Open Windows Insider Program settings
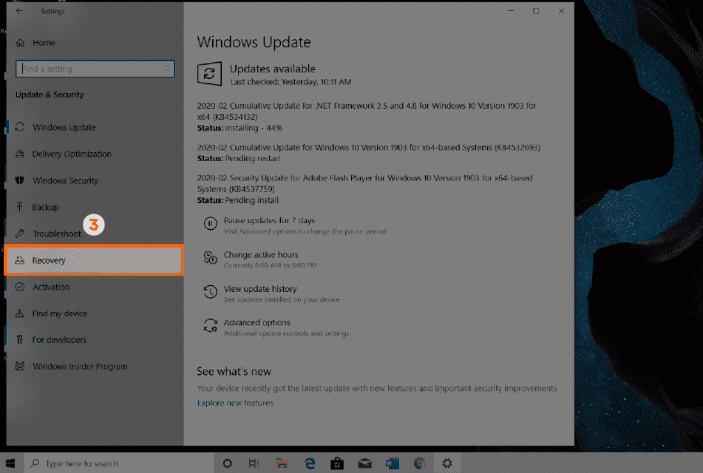Screen dimensions: 703x473 95,367
